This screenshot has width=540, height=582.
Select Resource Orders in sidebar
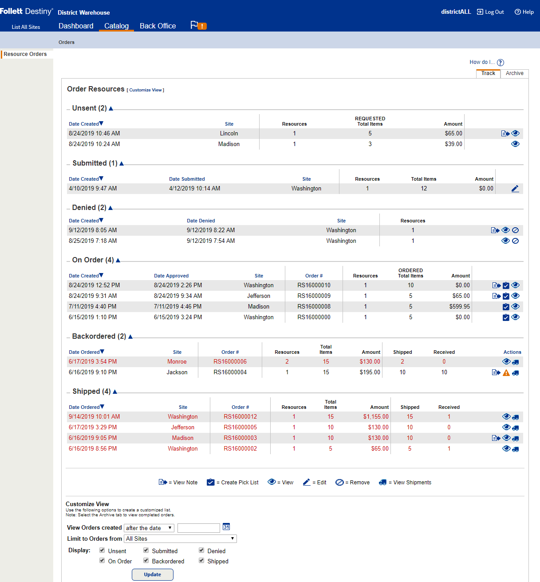pyautogui.click(x=25, y=54)
